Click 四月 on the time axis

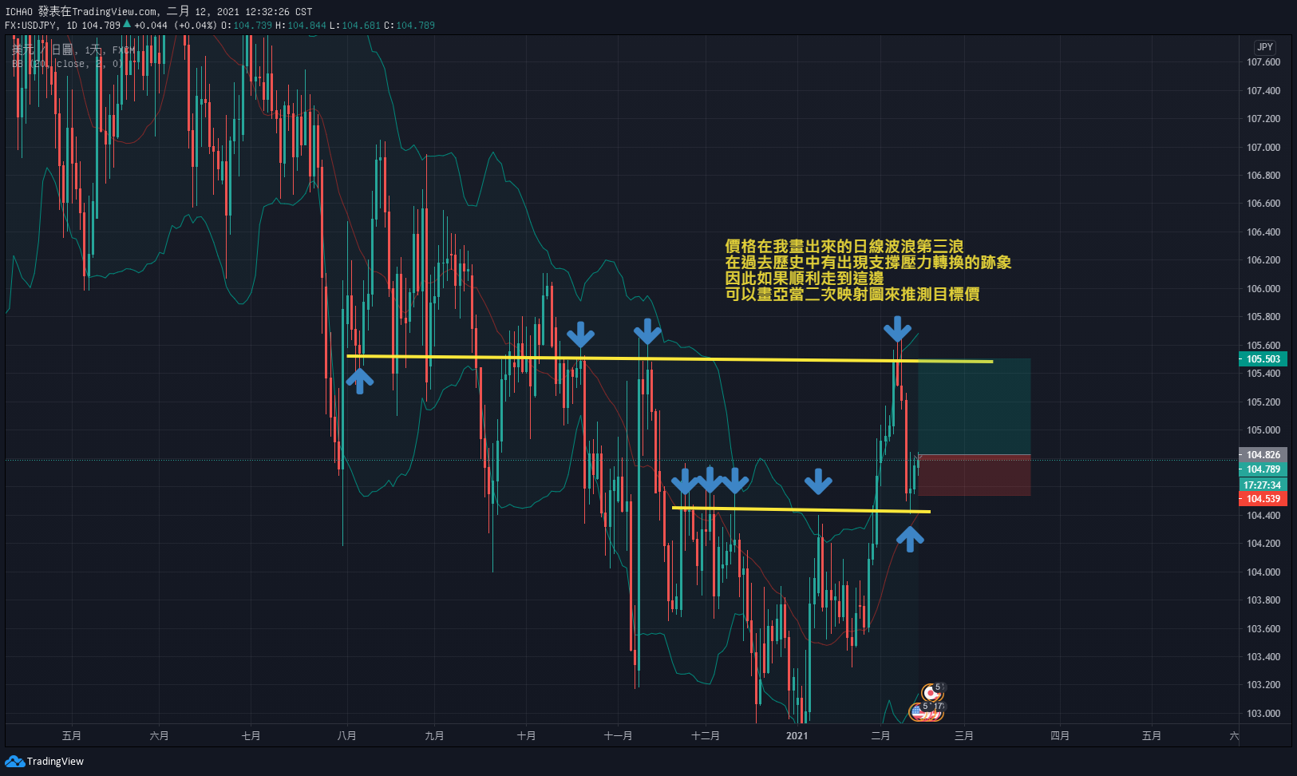[1060, 735]
